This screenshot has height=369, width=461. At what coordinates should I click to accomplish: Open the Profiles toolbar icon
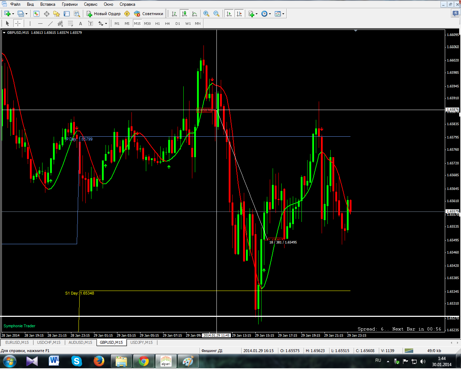point(21,14)
